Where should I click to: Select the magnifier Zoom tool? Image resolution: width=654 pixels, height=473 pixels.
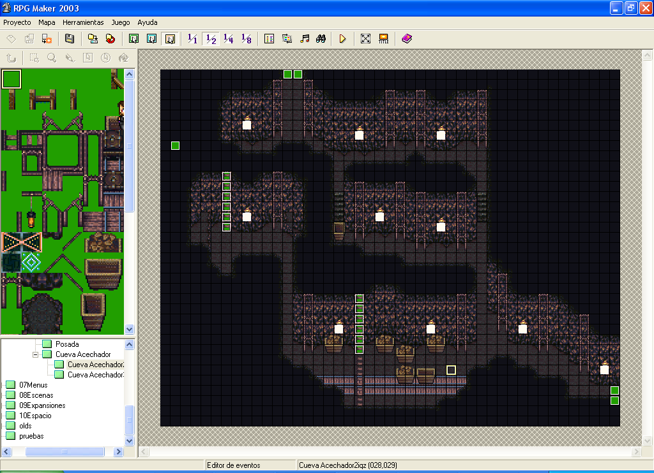[52, 58]
